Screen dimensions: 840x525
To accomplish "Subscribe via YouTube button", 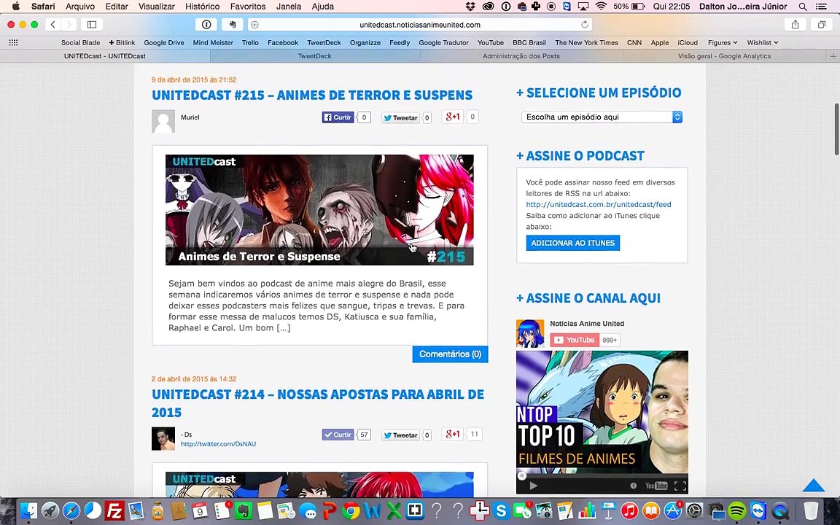I will point(575,340).
